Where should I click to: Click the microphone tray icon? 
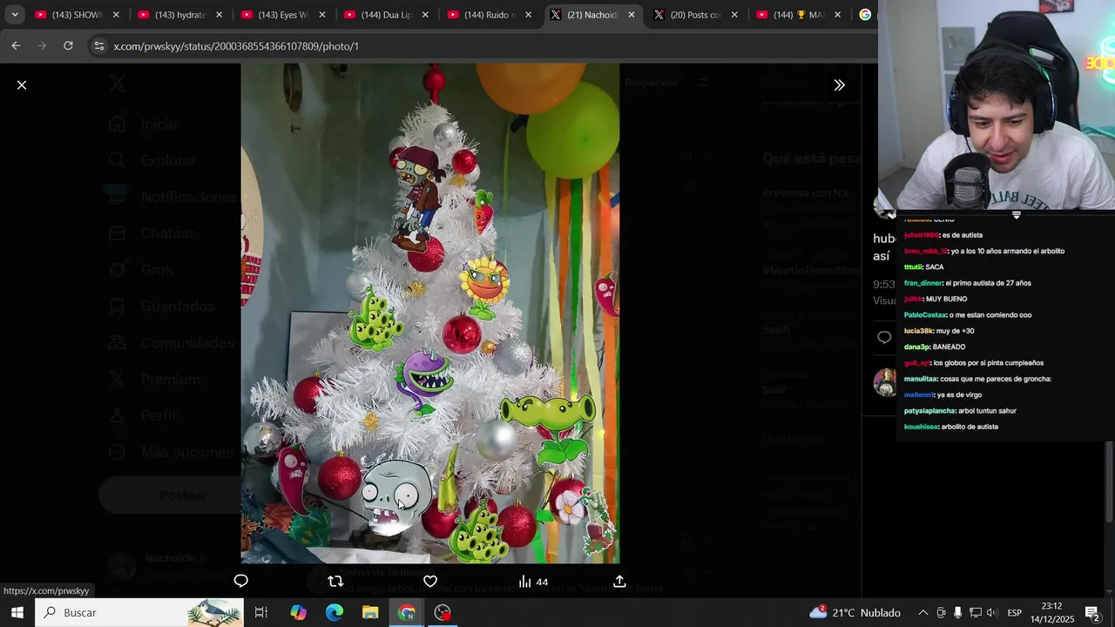pyautogui.click(x=957, y=612)
